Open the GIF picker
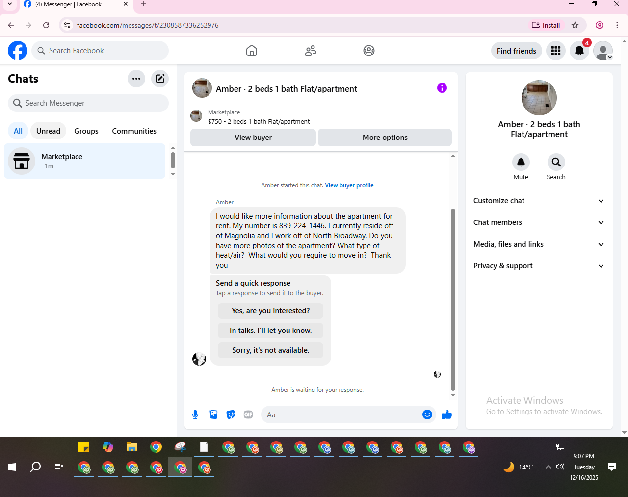Viewport: 628px width, 497px height. coord(248,414)
